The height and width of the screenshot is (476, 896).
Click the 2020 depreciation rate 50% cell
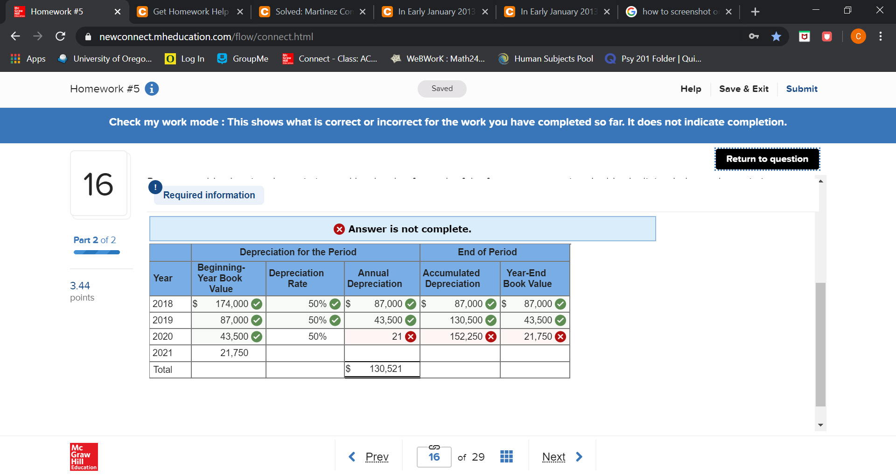pos(305,337)
